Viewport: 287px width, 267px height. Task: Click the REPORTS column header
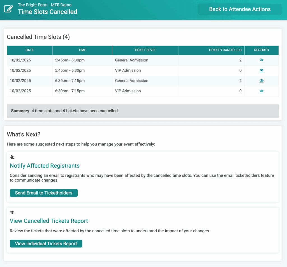[261, 50]
